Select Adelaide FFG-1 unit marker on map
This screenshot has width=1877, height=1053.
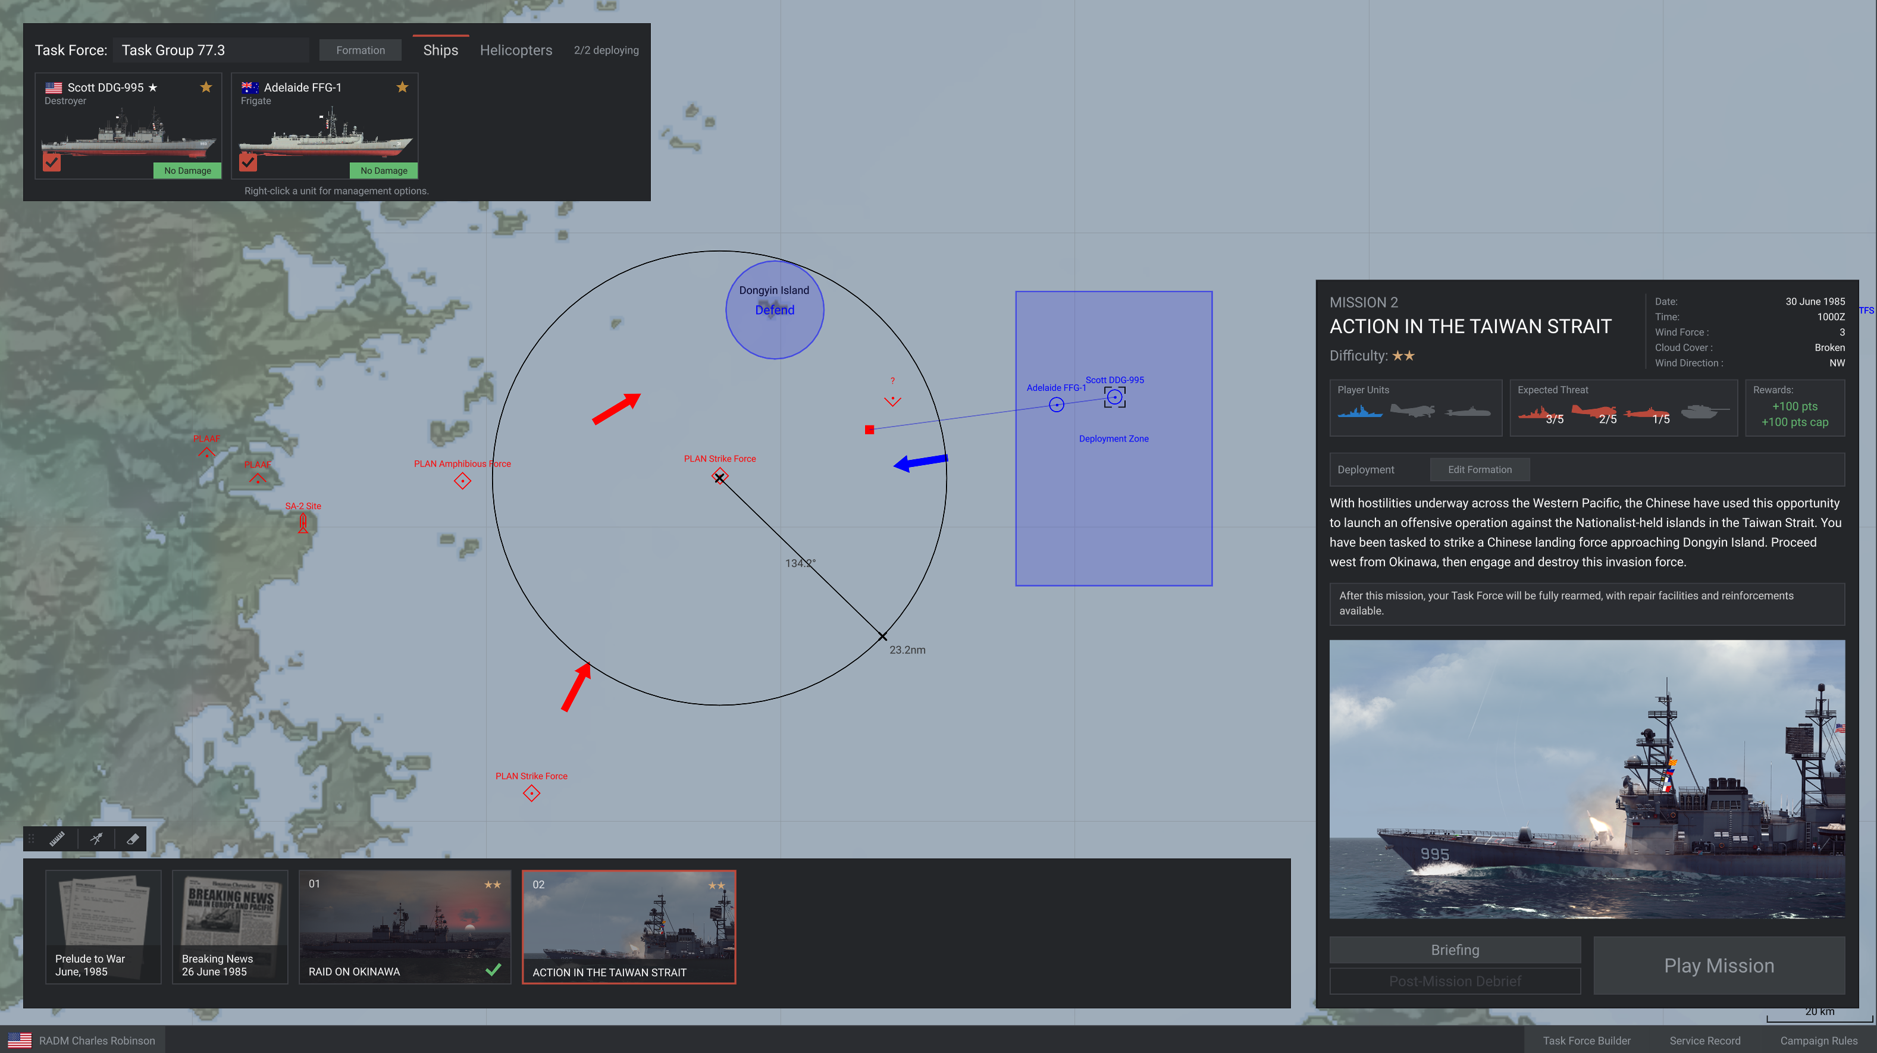pos(1056,405)
